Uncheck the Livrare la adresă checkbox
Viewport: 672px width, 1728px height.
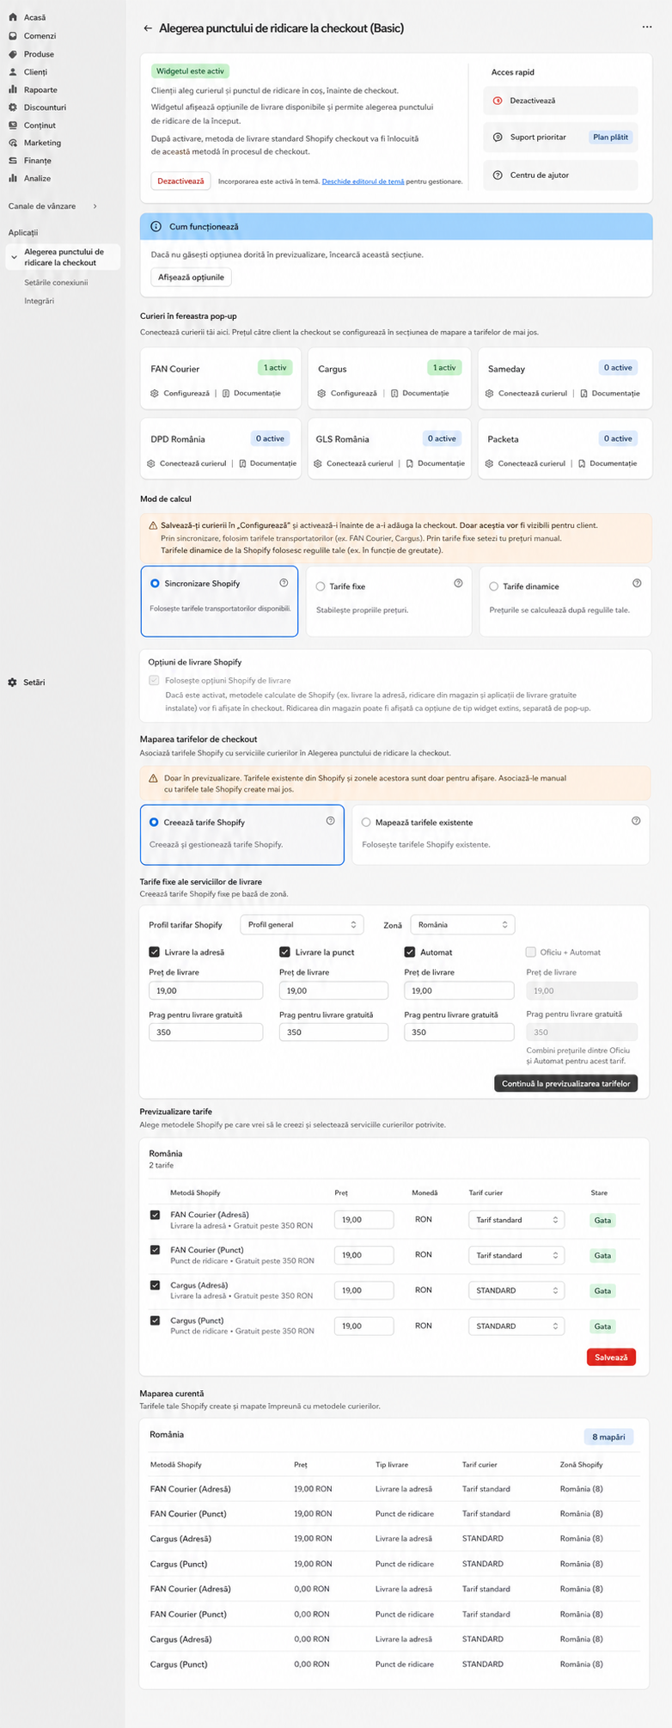click(x=155, y=953)
